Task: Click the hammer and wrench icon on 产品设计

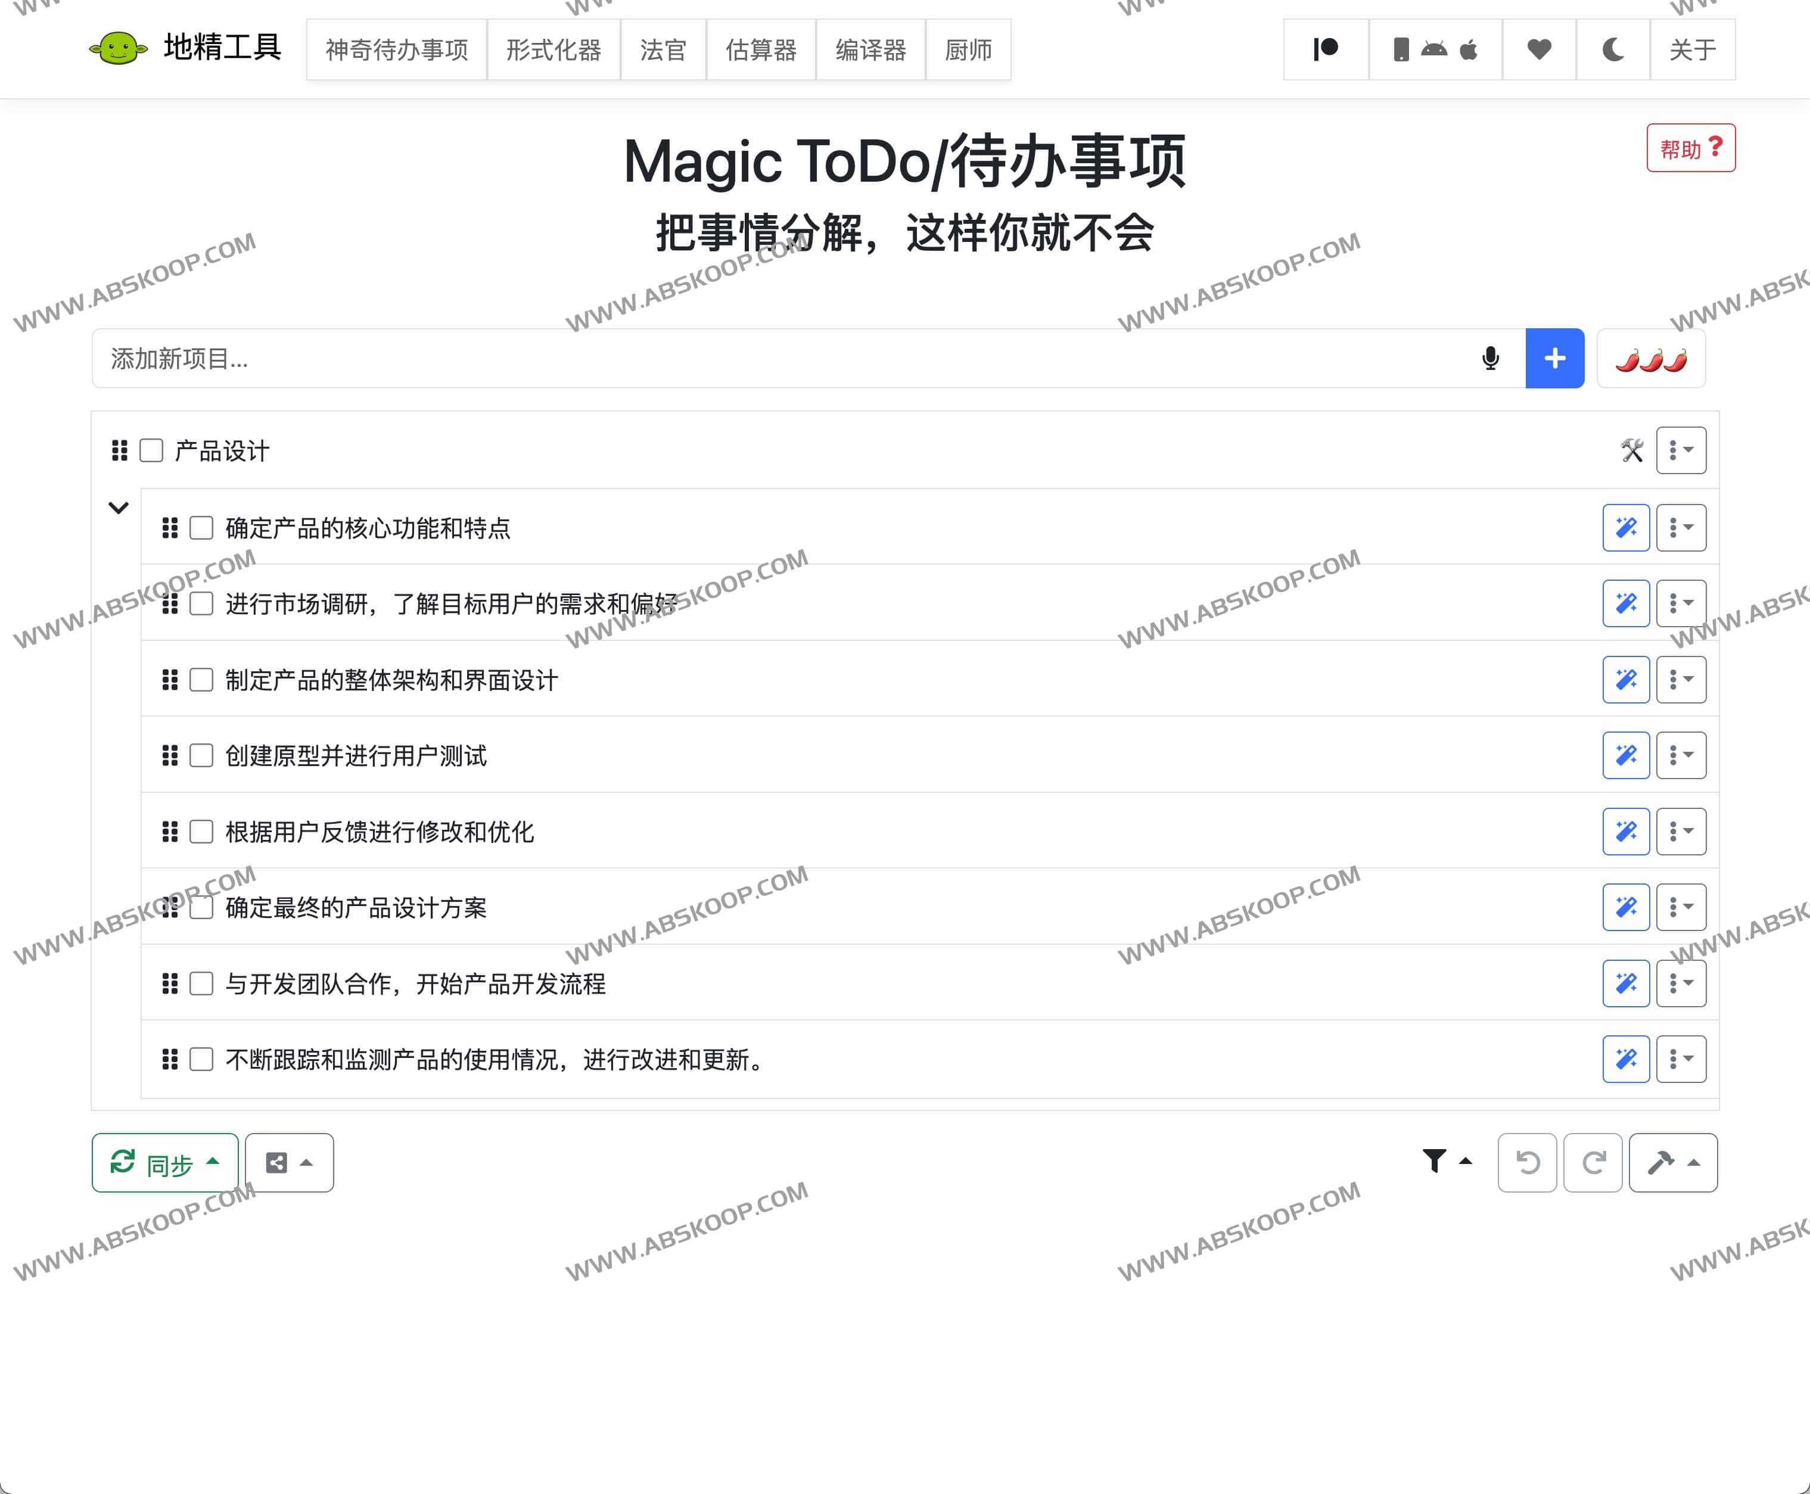Action: [1632, 450]
